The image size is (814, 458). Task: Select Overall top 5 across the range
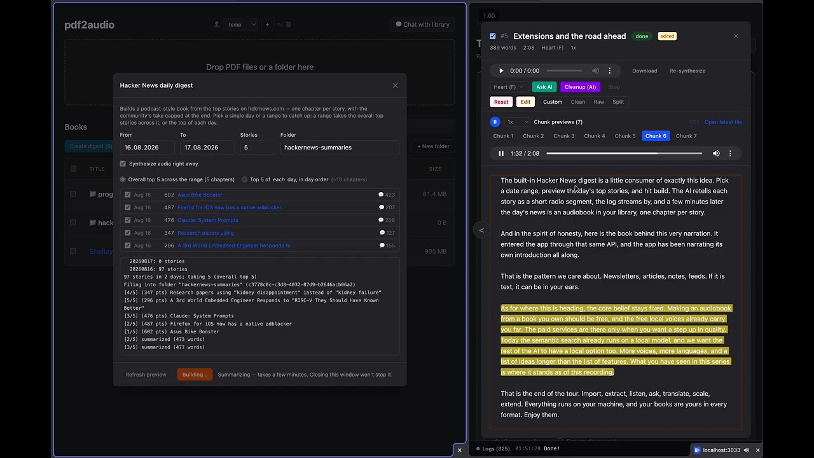pyautogui.click(x=123, y=179)
